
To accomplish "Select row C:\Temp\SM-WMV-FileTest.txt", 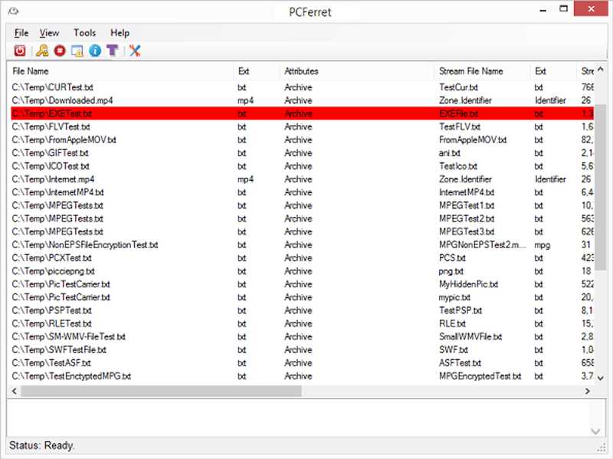I will (x=302, y=336).
